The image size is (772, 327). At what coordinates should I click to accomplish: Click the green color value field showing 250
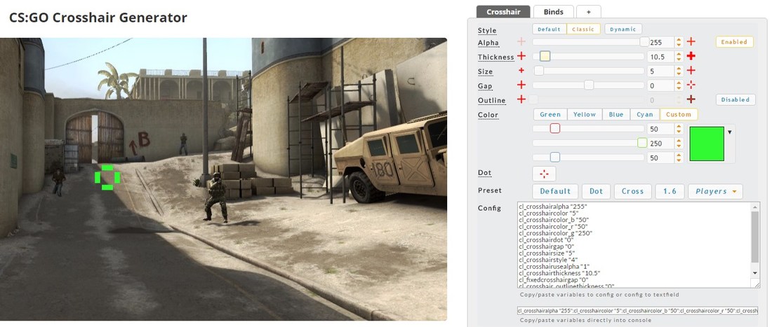pos(660,144)
